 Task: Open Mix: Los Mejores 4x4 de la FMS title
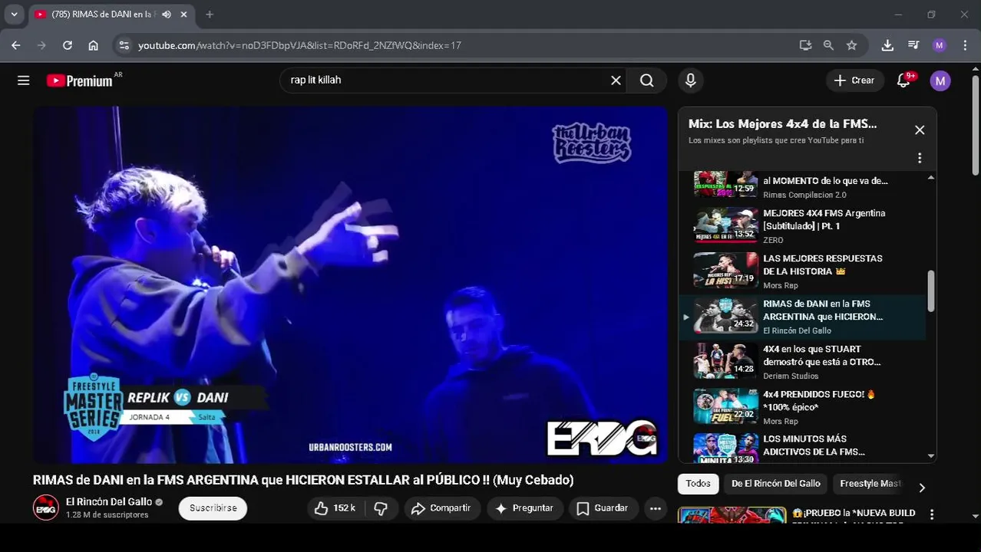[x=782, y=123]
